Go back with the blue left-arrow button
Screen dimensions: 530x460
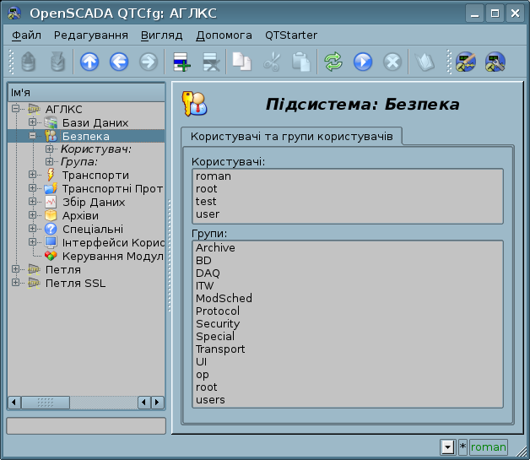(x=118, y=62)
